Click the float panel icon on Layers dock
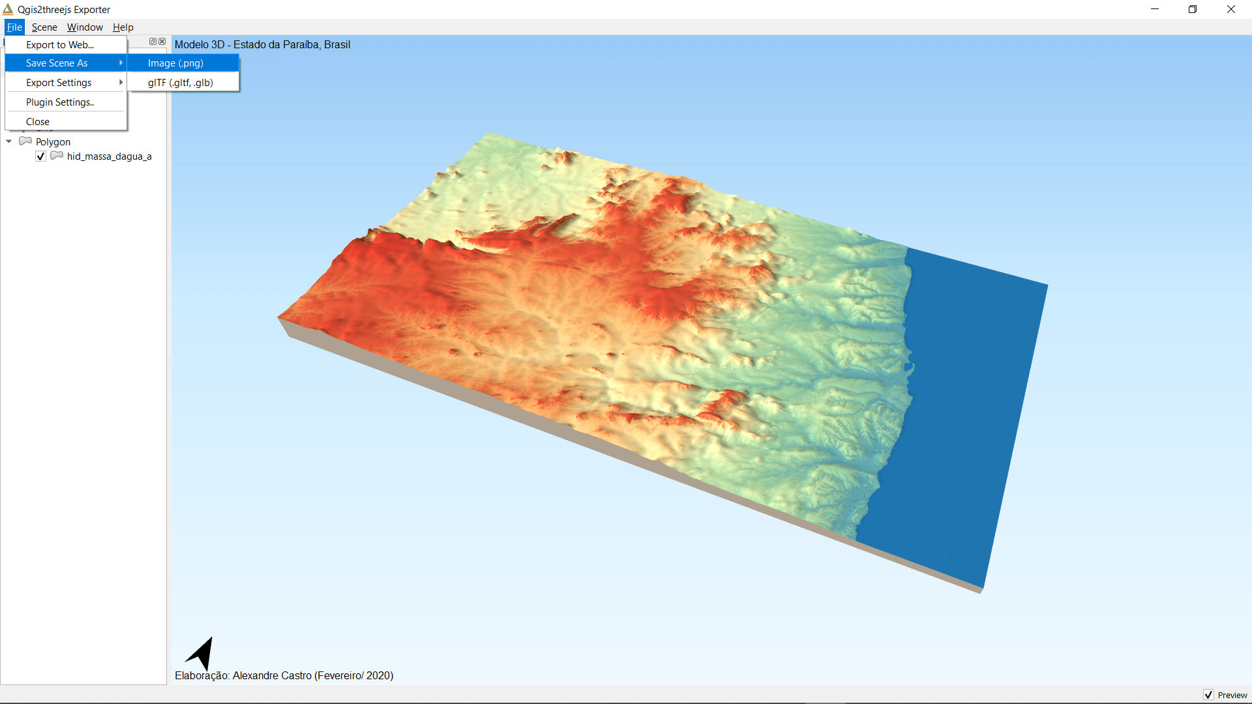 (x=153, y=41)
